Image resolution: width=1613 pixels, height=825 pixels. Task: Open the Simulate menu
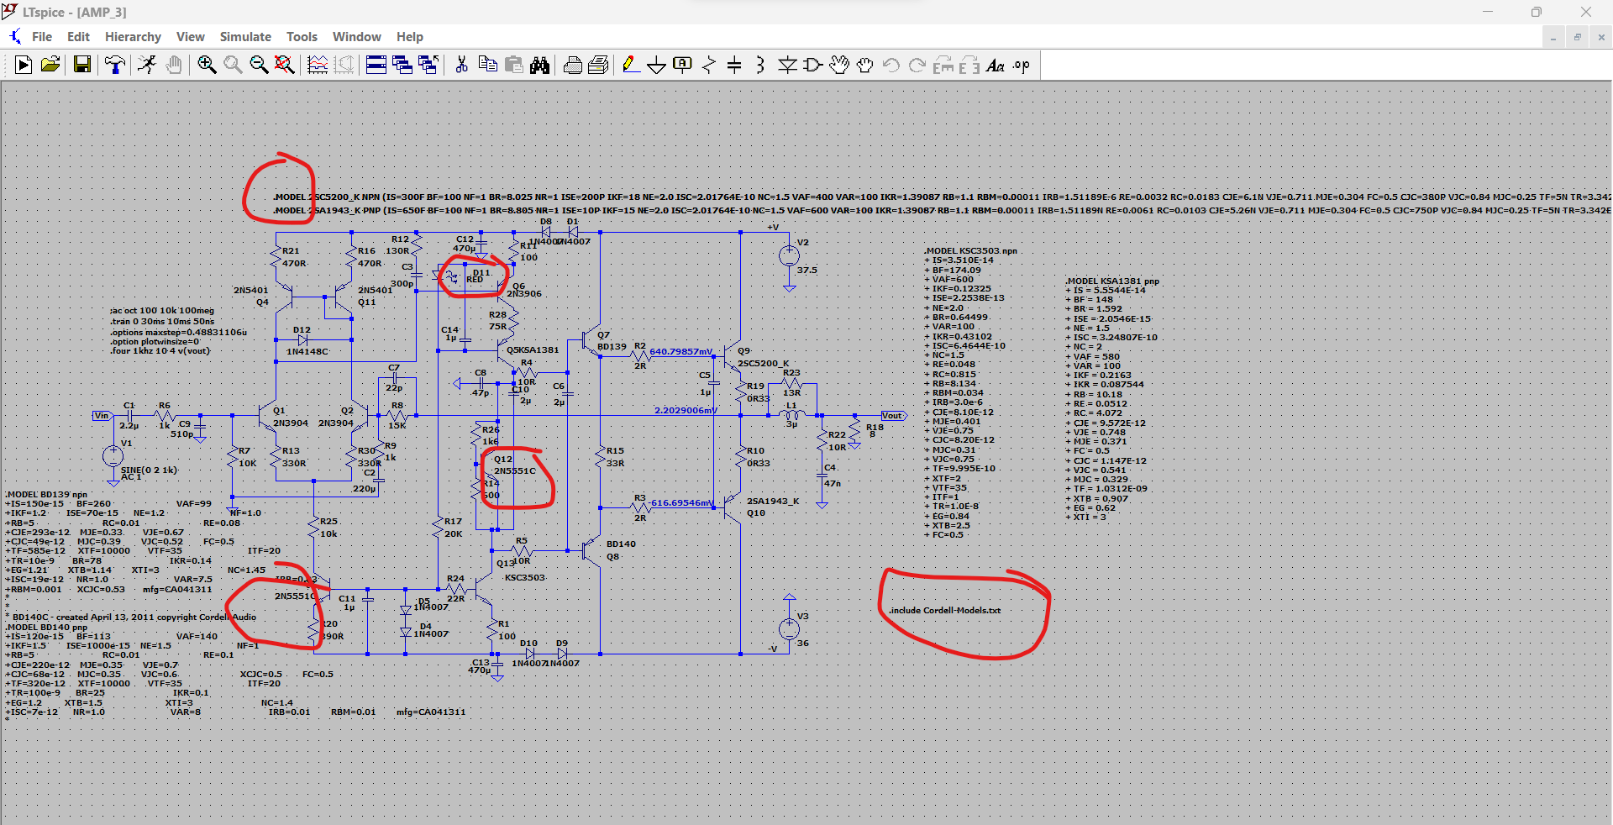point(245,36)
